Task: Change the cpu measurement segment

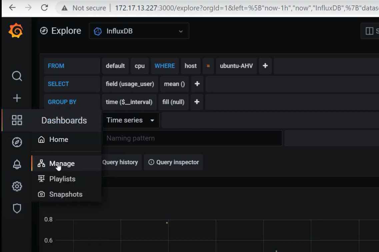Action: [x=140, y=66]
